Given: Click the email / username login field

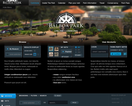Looking at the screenshot, I should click(x=99, y=52).
